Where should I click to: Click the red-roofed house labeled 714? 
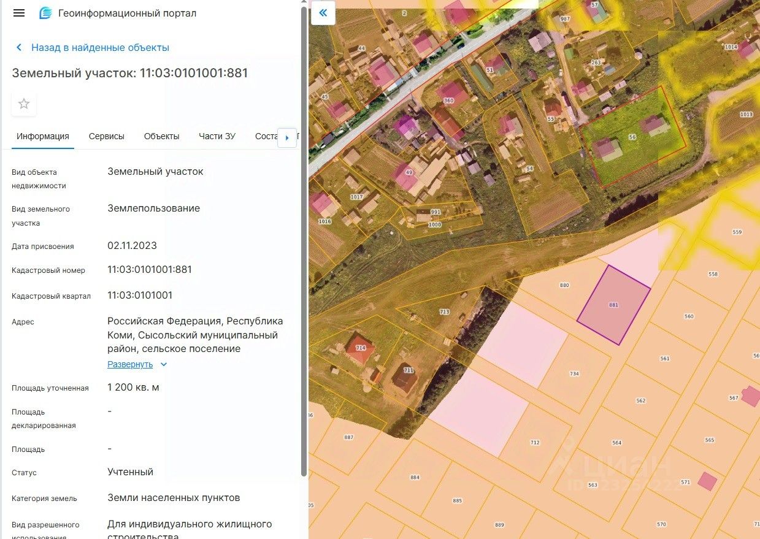click(359, 348)
